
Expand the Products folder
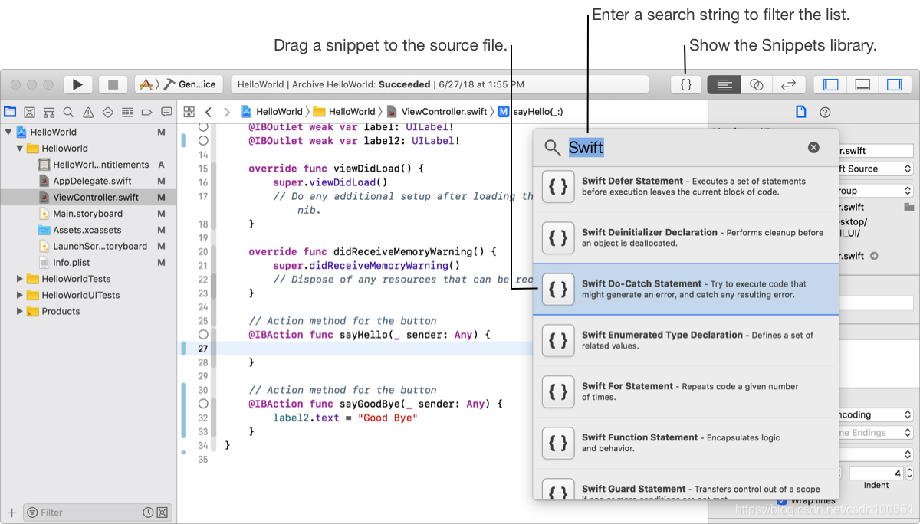(19, 311)
